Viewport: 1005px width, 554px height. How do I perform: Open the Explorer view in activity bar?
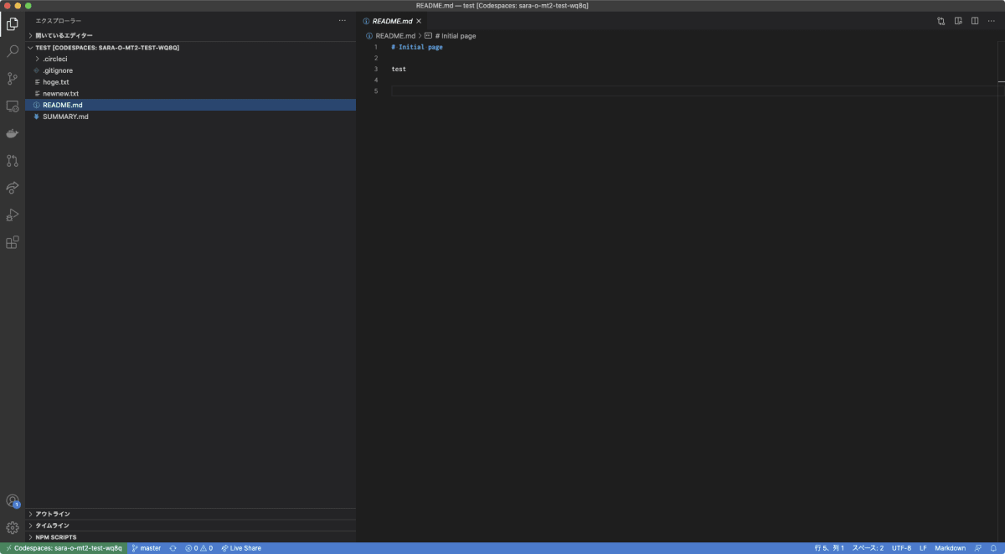click(x=12, y=24)
